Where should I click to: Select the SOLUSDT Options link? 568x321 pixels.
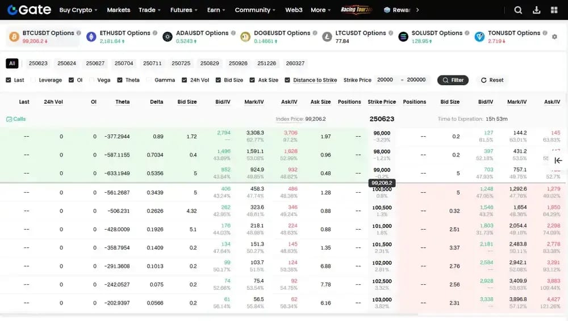tap(437, 33)
